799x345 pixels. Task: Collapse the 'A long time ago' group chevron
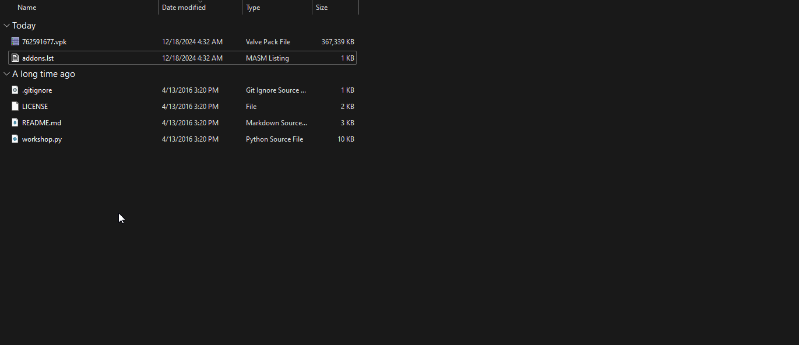(6, 74)
